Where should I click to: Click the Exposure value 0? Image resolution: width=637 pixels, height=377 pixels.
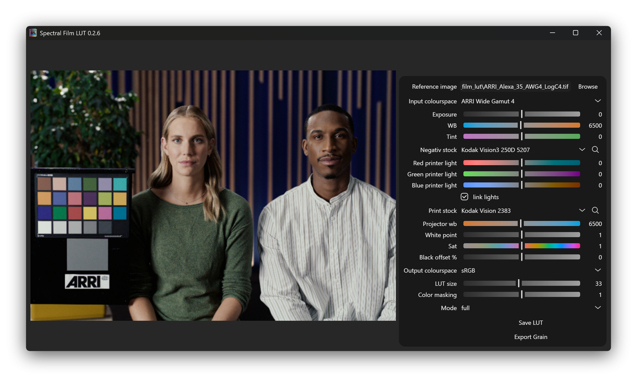click(600, 114)
